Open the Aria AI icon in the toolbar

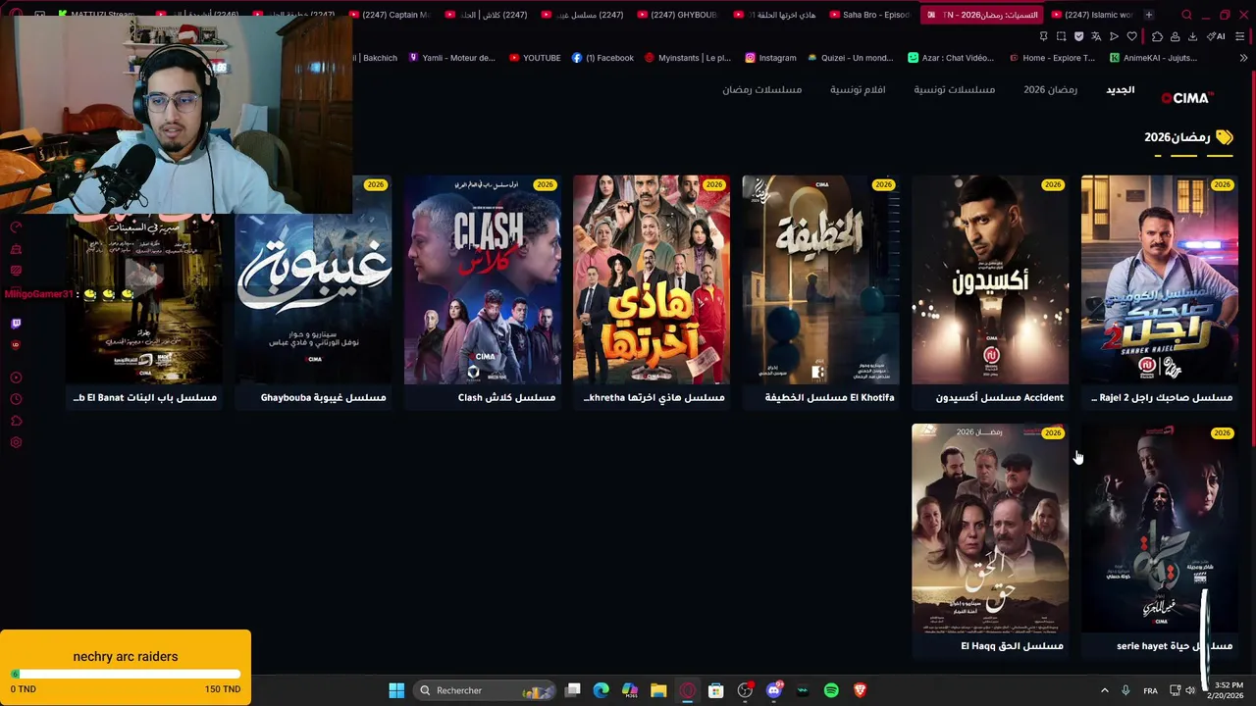pos(1218,36)
